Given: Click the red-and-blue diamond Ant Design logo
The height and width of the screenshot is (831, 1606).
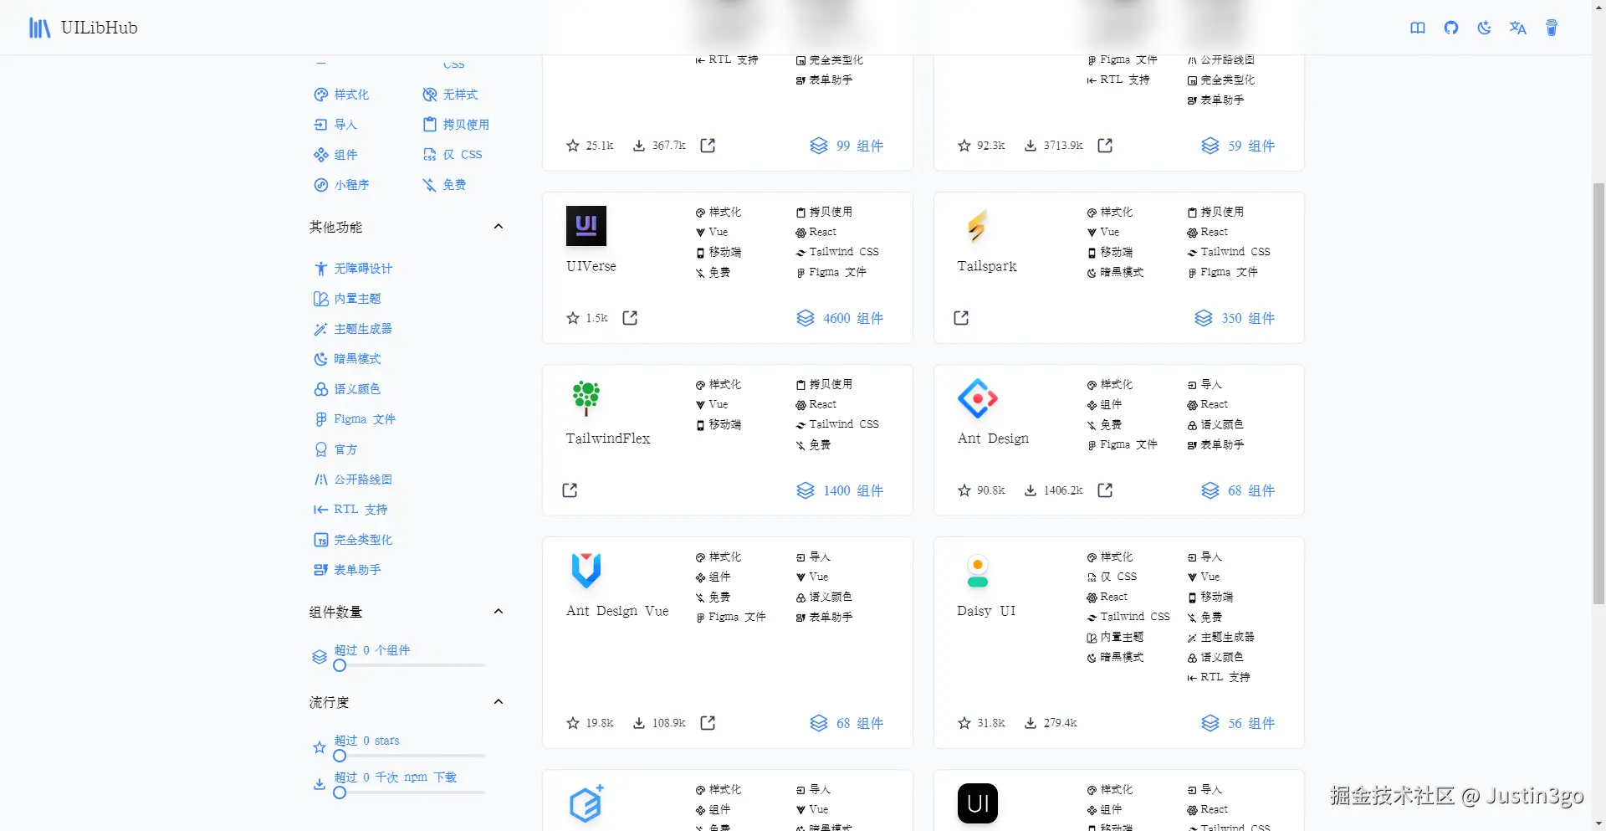Looking at the screenshot, I should pos(978,398).
